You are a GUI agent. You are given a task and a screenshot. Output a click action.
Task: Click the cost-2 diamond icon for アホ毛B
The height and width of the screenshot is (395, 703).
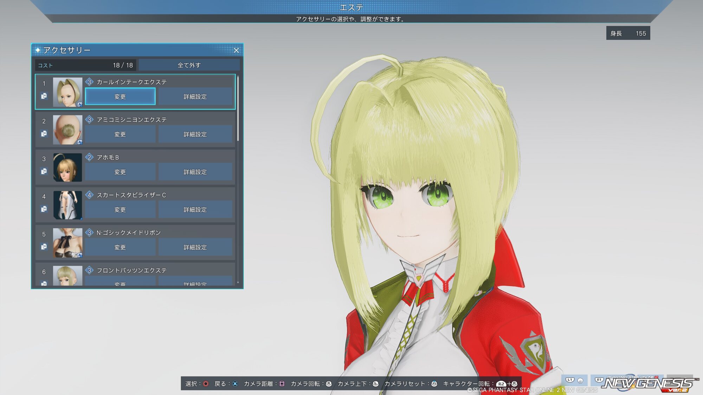[x=89, y=157]
